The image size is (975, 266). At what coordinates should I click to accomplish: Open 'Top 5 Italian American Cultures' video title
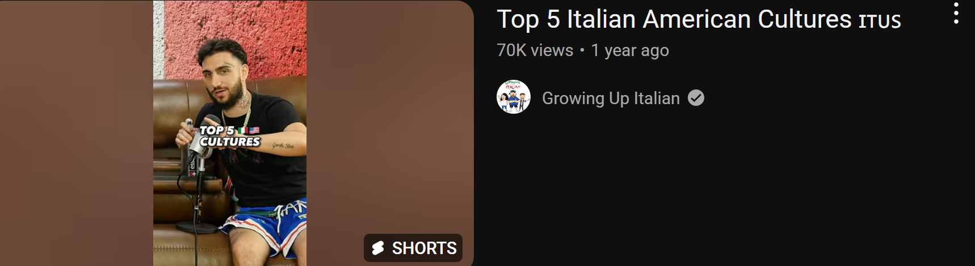(674, 19)
